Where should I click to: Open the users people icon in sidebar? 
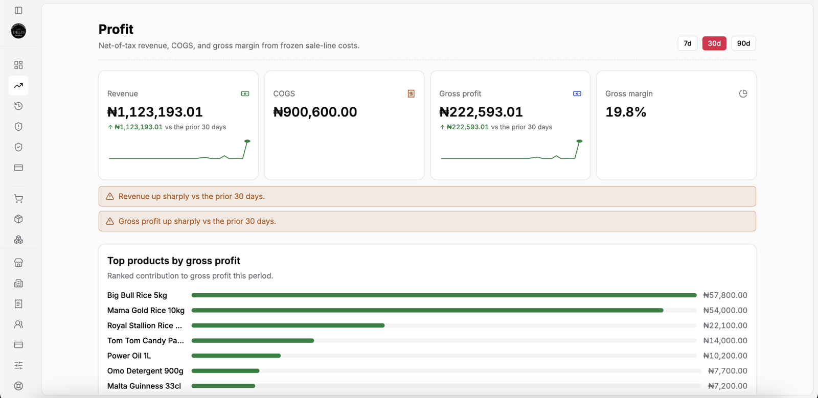(x=18, y=324)
